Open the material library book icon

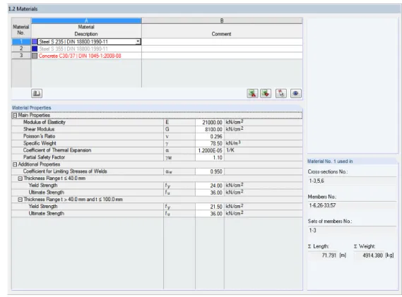coord(37,93)
